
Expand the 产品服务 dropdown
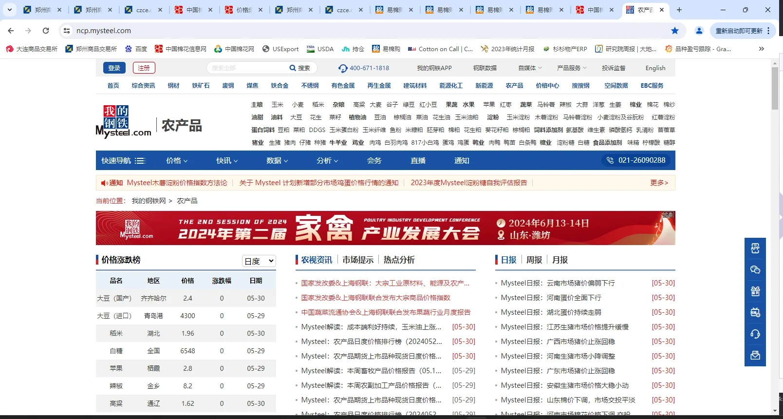[x=572, y=68]
